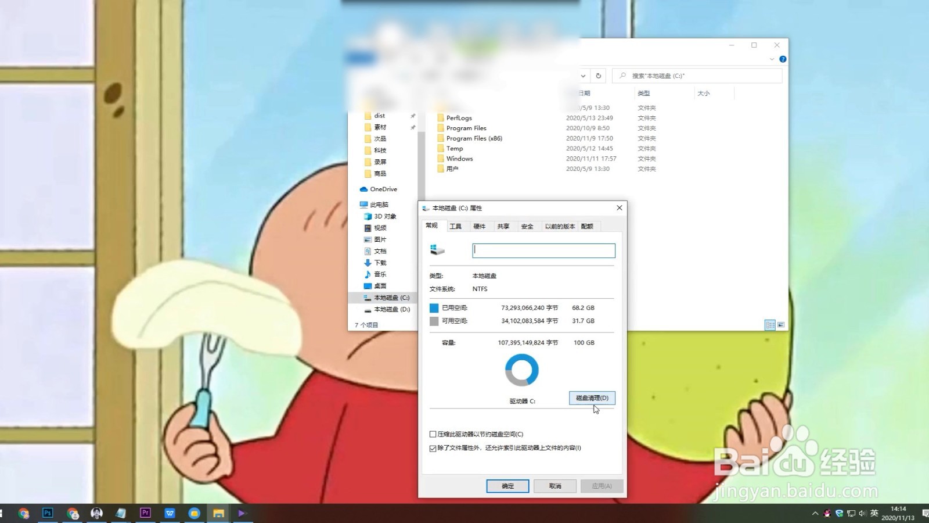Select the Program Files folder icon
The width and height of the screenshot is (929, 523).
(441, 128)
